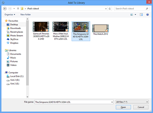Expand the address bar breadcrumb chevron
This screenshot has width=153, height=113.
[25, 9]
